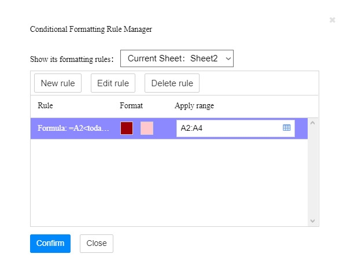
Task: Click the New rule button
Action: pos(58,83)
